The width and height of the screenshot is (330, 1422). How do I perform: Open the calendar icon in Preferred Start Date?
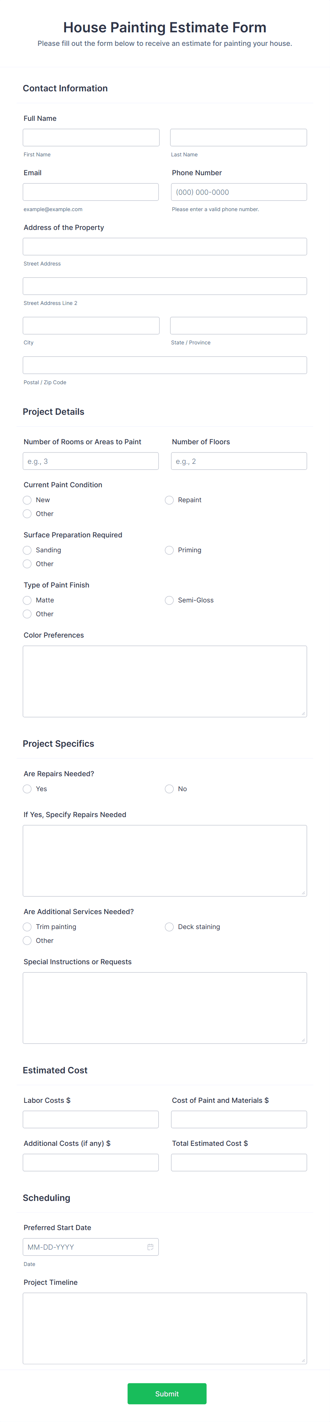point(150,1246)
